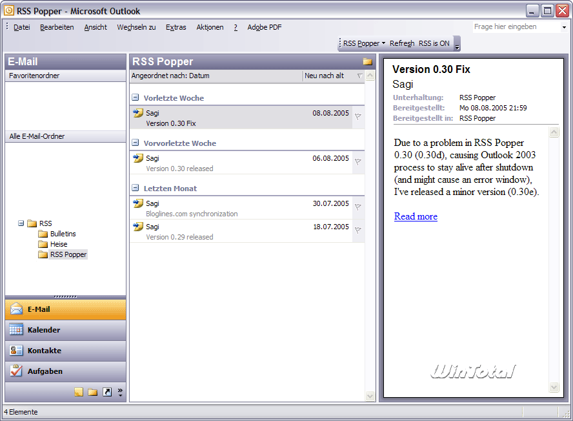Open the Wechseln zu menu

(136, 27)
